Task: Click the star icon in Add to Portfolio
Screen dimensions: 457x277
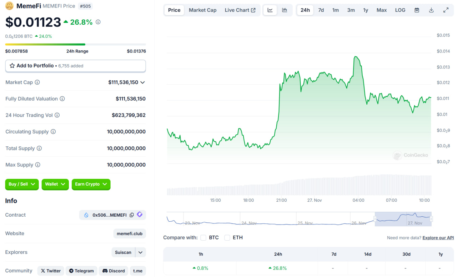Action: coord(12,66)
